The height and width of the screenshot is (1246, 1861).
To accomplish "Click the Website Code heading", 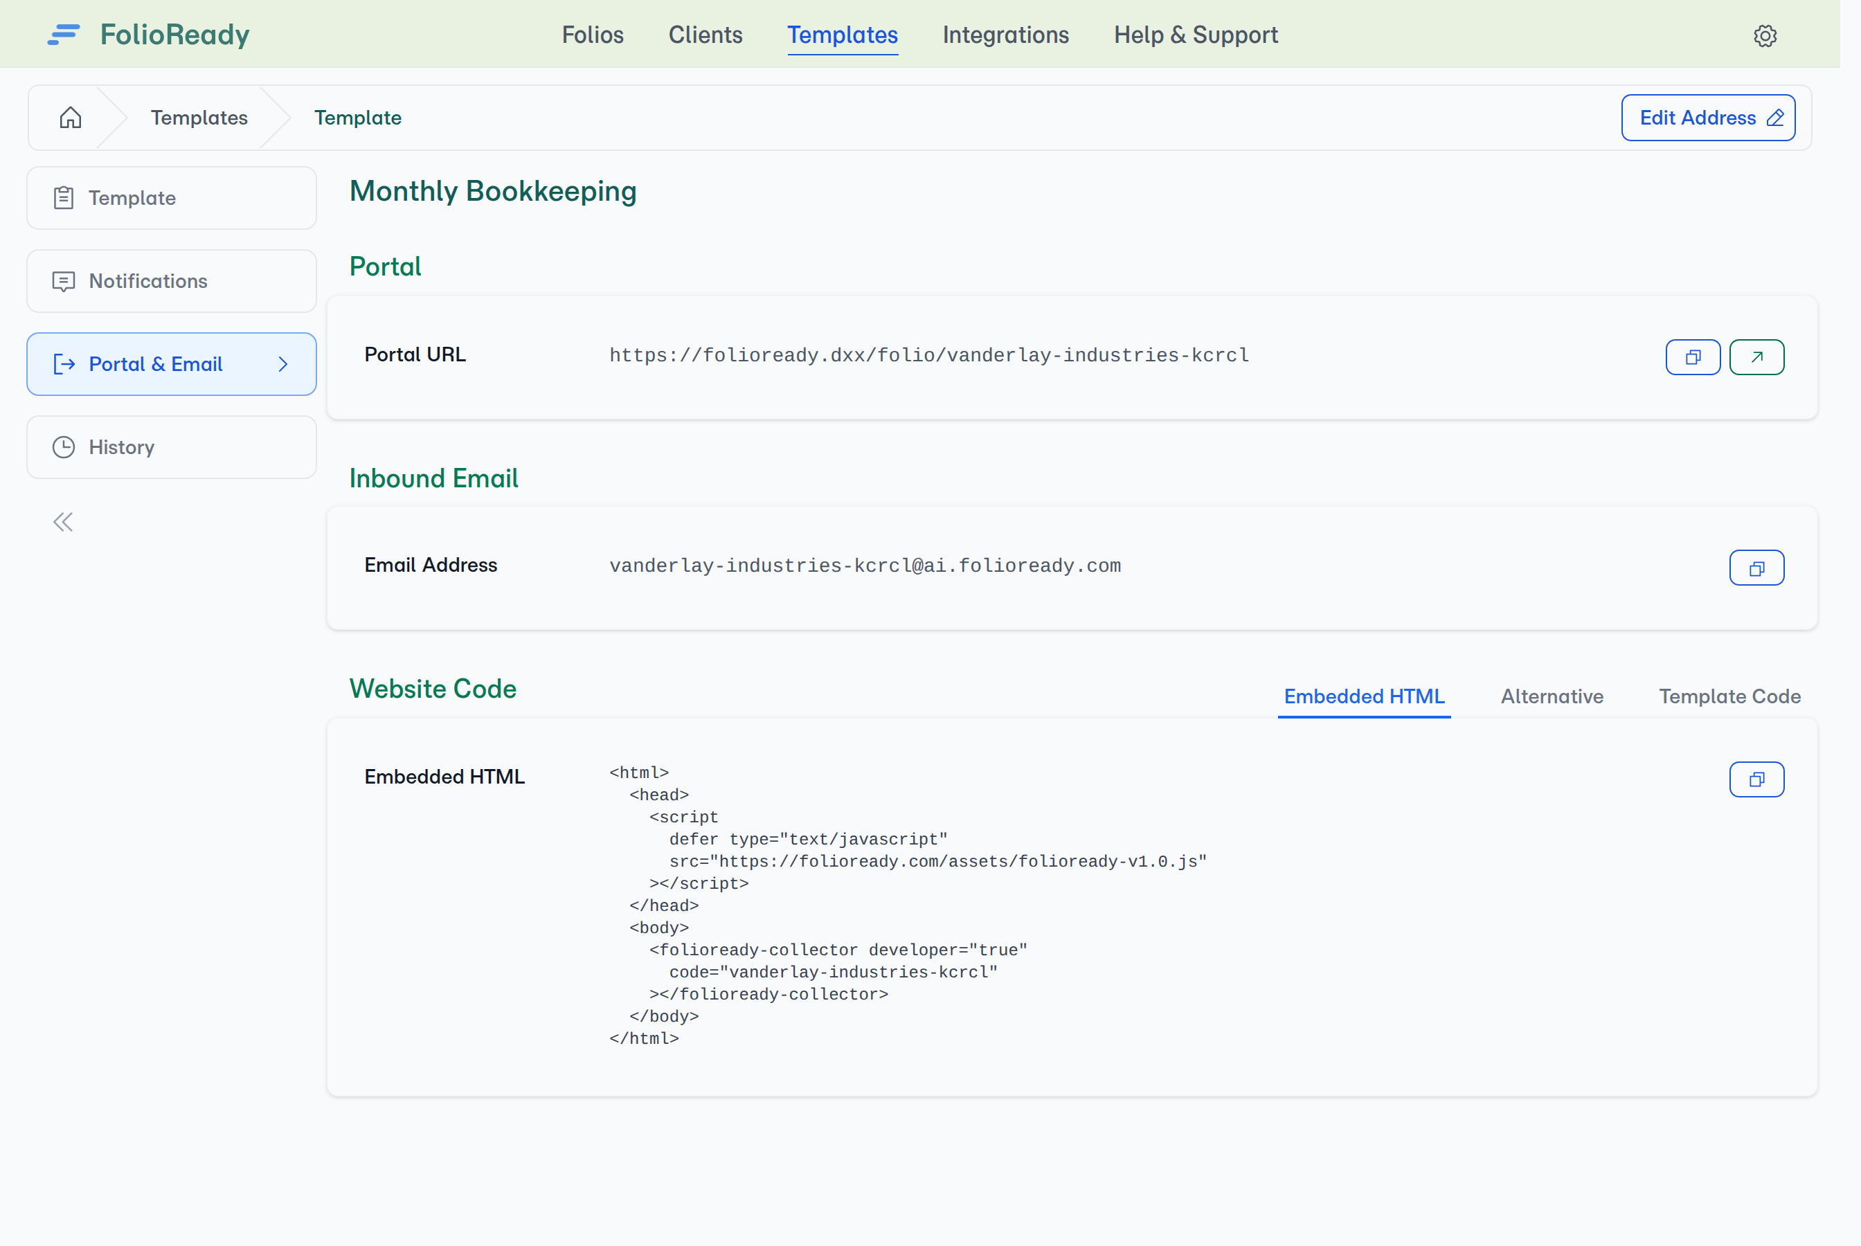I will pyautogui.click(x=432, y=689).
